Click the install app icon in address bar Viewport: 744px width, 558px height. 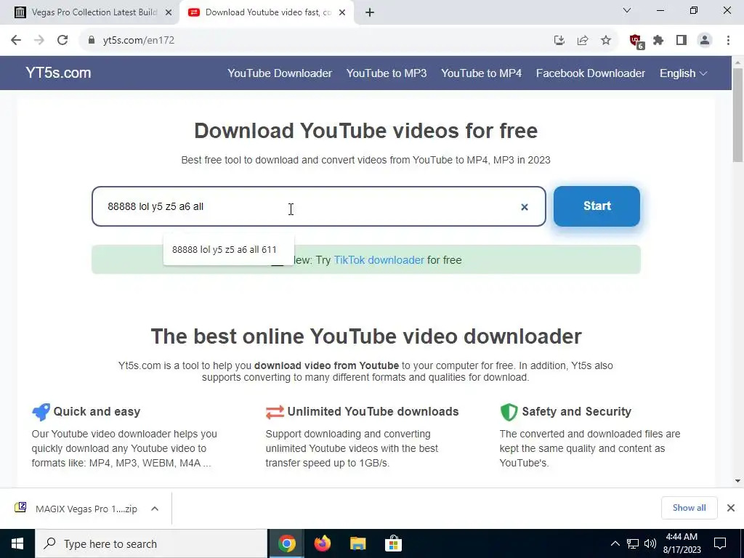(x=559, y=41)
